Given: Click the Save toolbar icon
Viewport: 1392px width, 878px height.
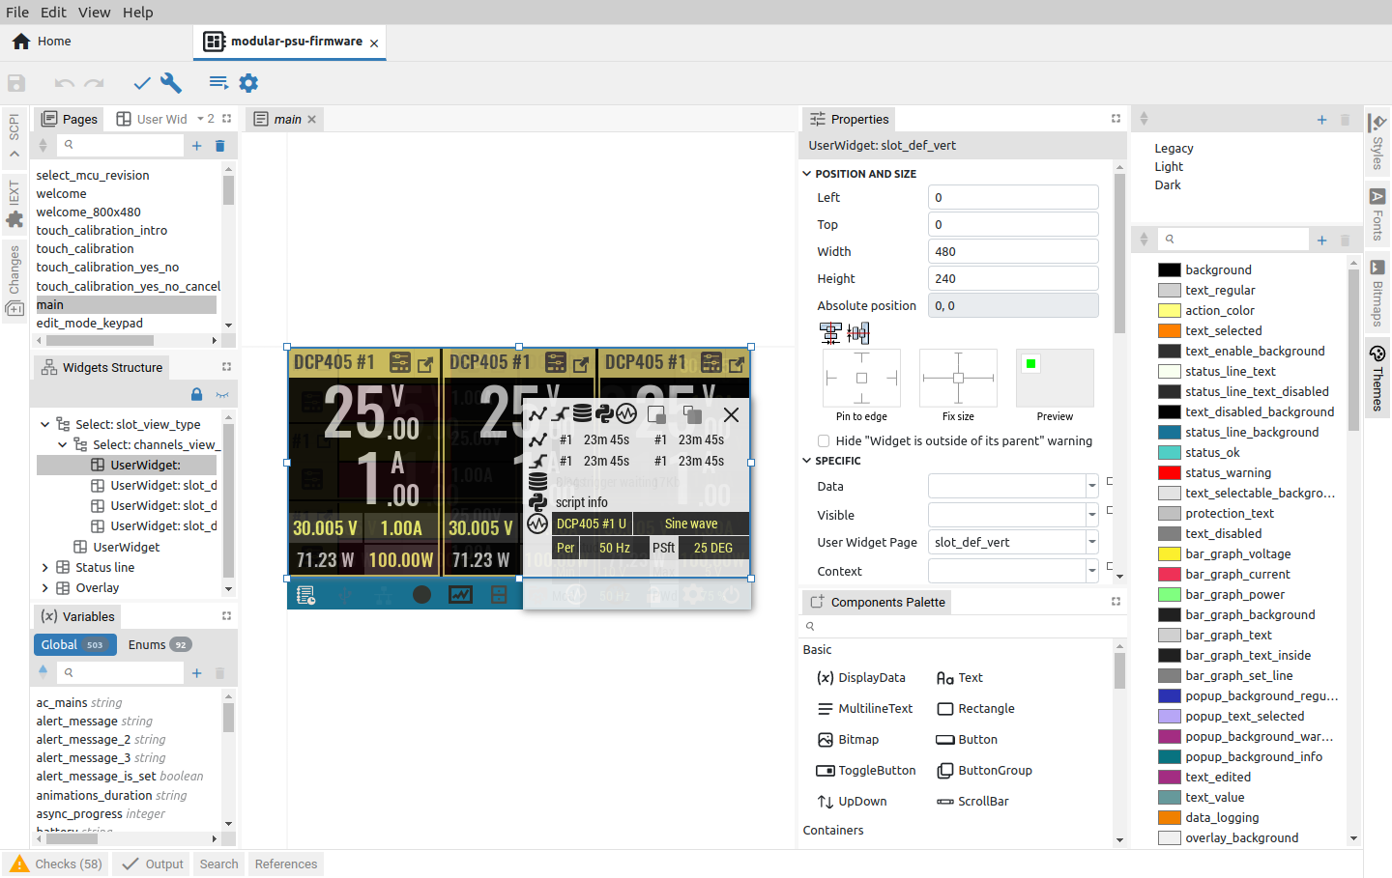Looking at the screenshot, I should 16,83.
